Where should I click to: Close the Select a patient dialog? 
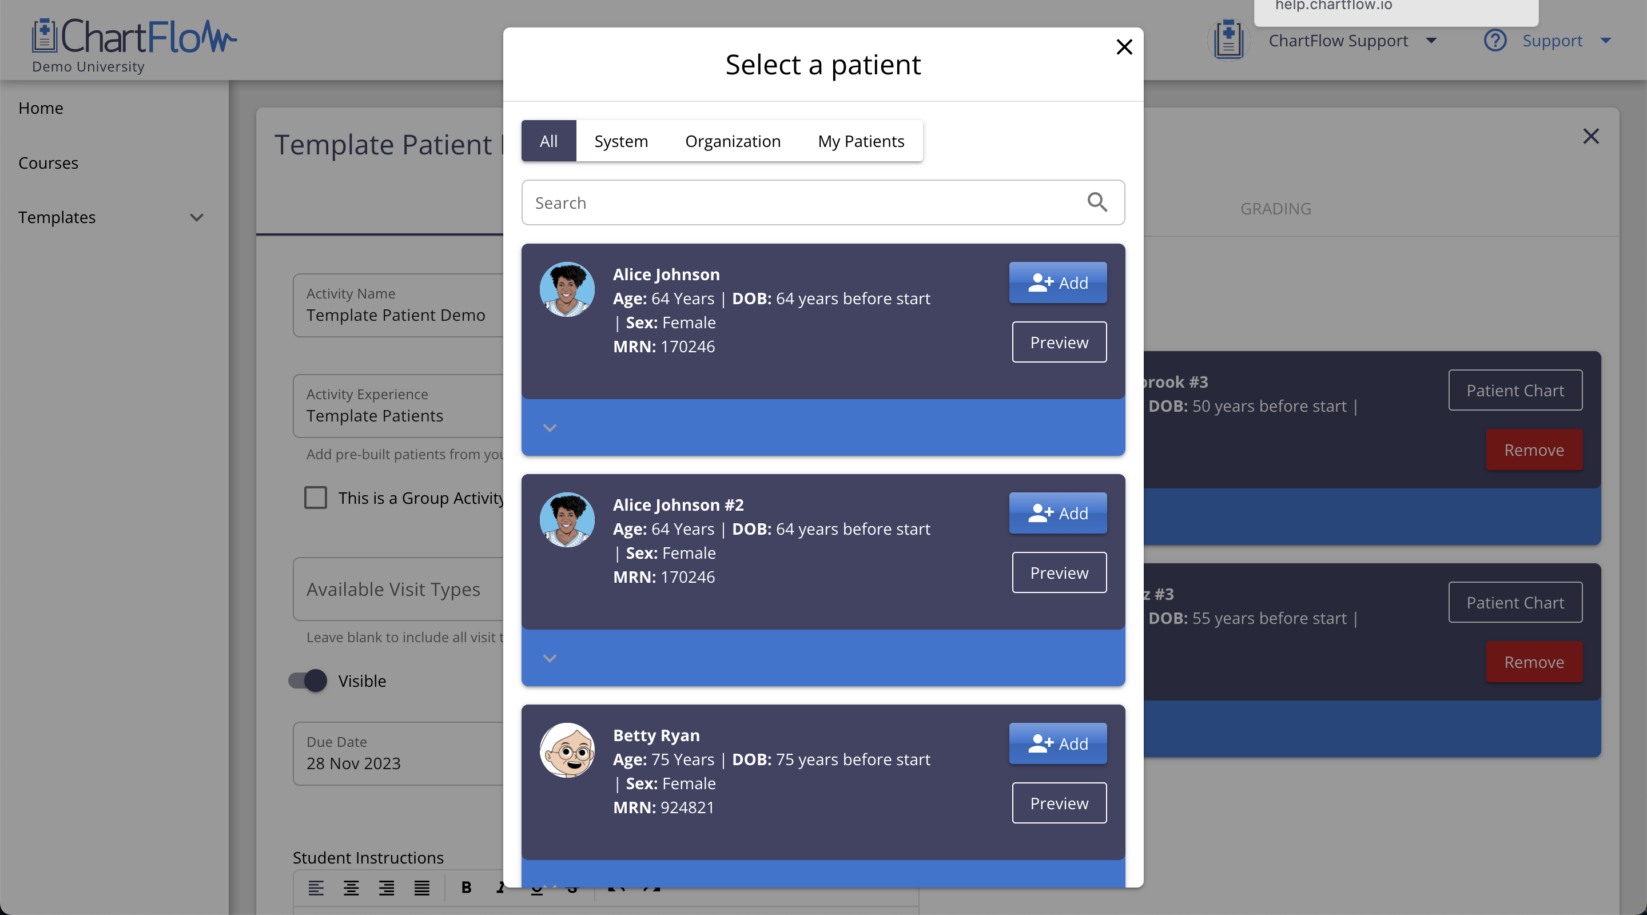(x=1124, y=47)
